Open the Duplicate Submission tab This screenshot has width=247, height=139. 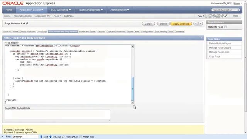[116, 32]
